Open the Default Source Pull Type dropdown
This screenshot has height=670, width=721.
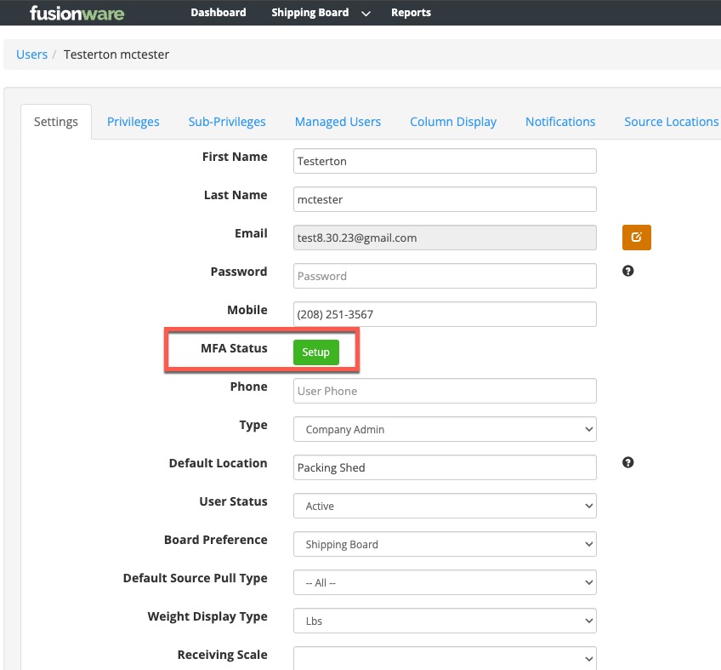pyautogui.click(x=444, y=582)
